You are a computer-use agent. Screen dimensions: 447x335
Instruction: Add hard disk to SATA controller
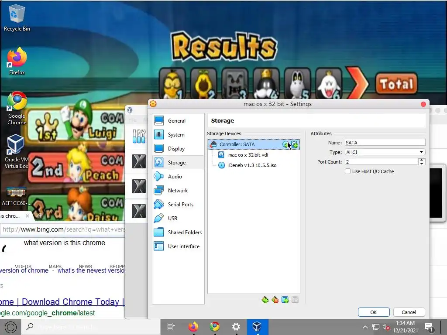pyautogui.click(x=295, y=144)
